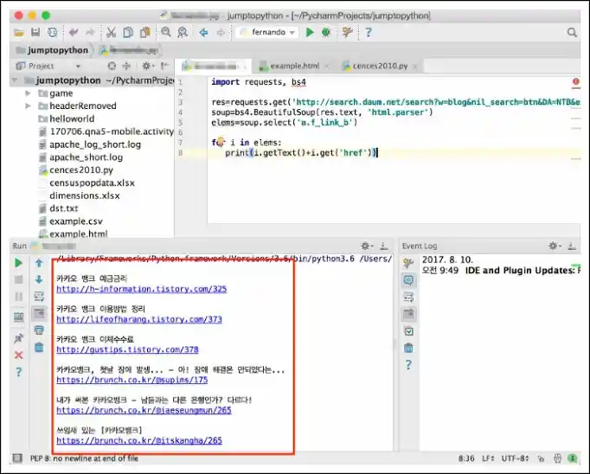
Task: Hide the Project tool window
Action: click(165, 66)
